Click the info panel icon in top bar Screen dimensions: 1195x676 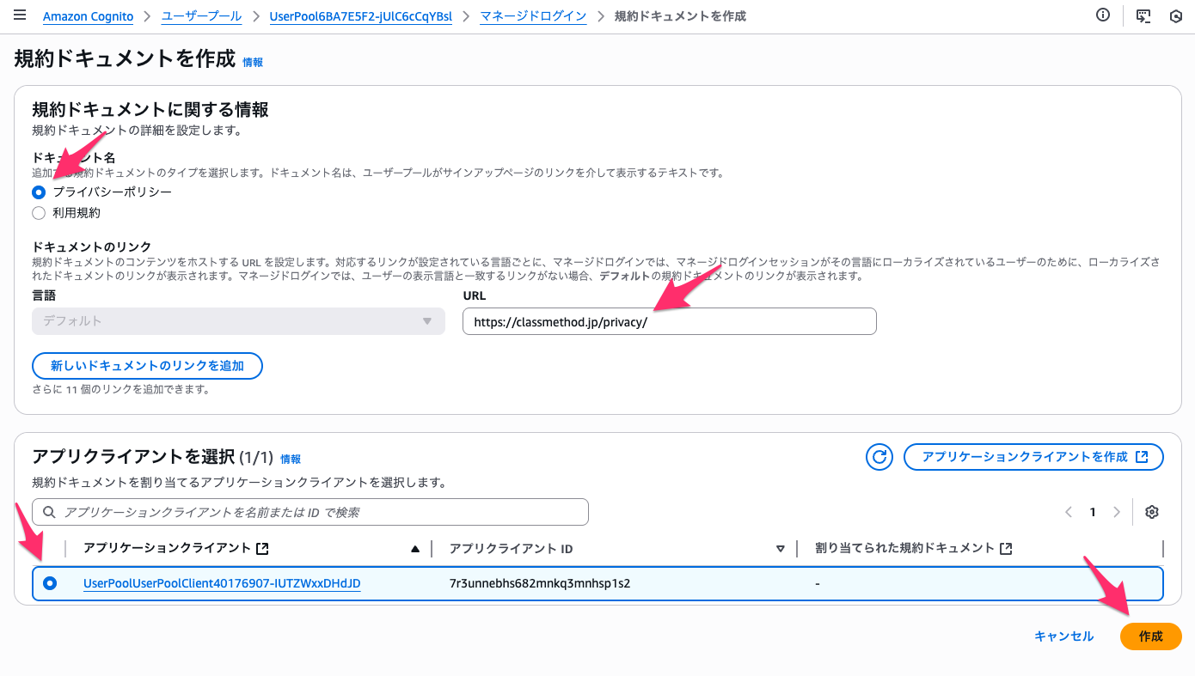(1103, 15)
